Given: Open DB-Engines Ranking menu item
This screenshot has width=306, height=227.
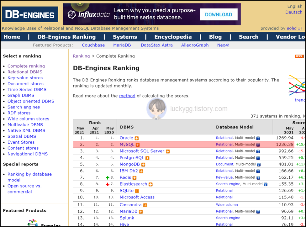Looking at the screenshot, I should (x=66, y=37).
